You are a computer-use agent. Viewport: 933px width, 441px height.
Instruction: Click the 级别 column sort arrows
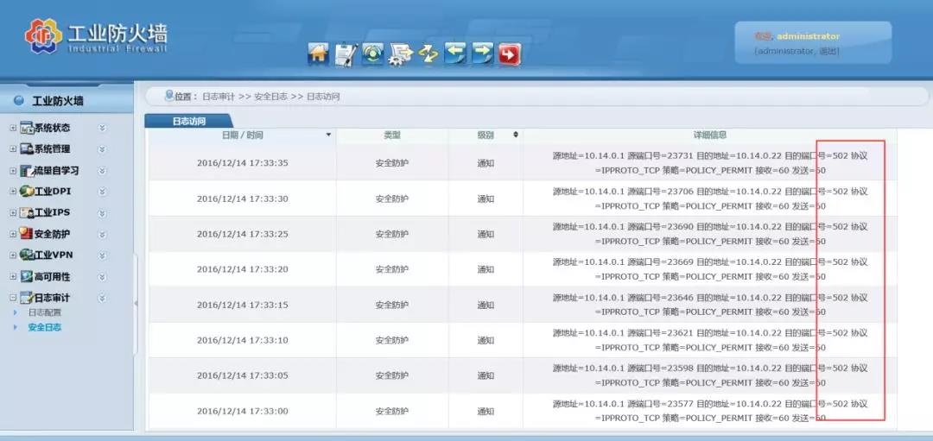coord(516,135)
